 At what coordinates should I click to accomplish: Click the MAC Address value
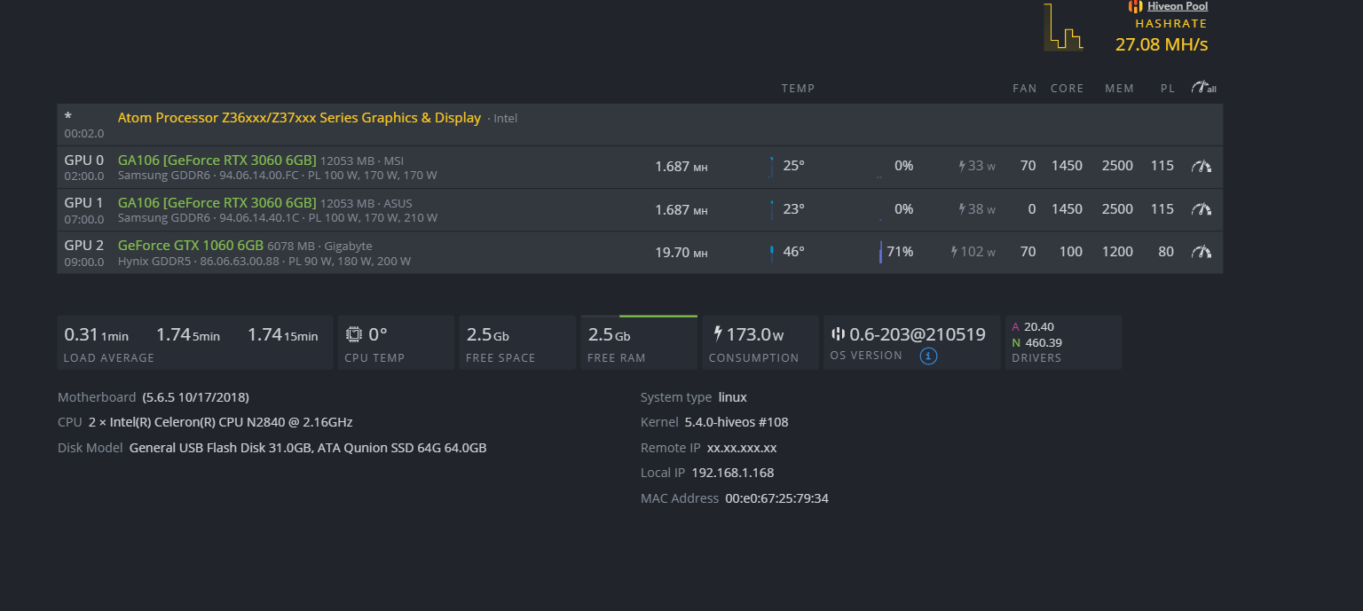(x=776, y=498)
